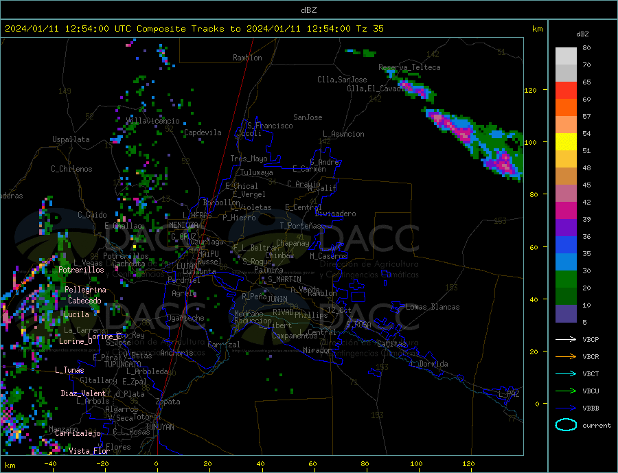
Task: Click the 'VBBB' legend label
Action: (x=591, y=408)
